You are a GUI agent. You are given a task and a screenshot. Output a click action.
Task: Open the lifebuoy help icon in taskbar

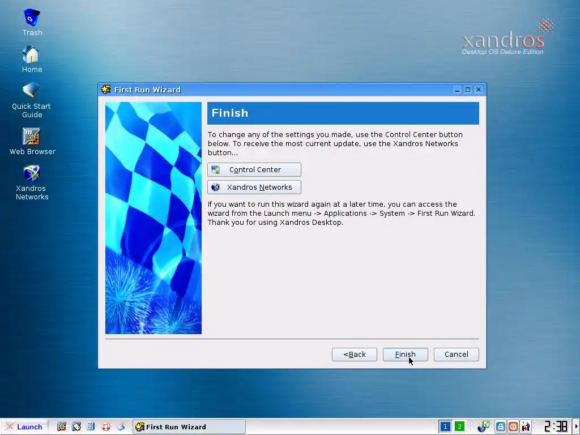(106, 427)
